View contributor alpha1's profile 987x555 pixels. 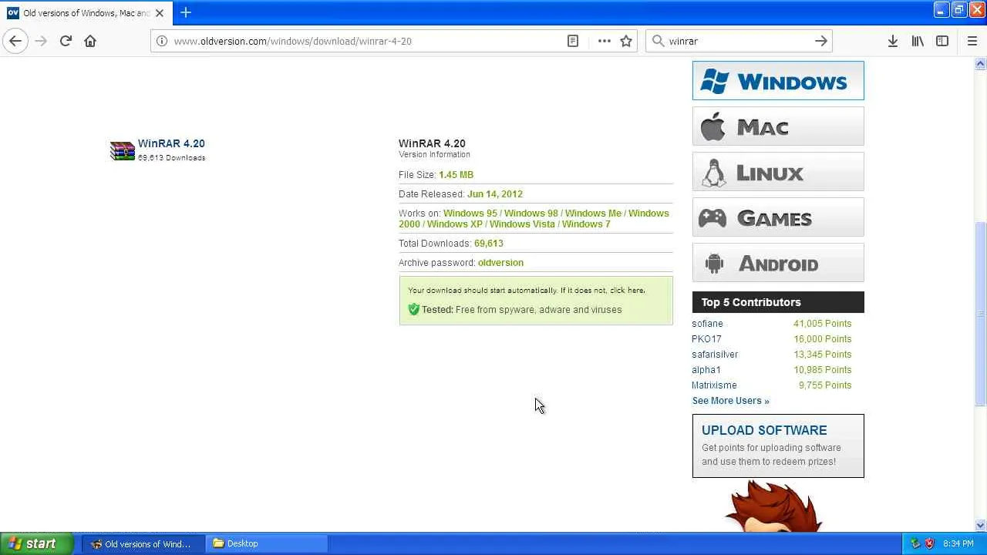click(x=706, y=370)
